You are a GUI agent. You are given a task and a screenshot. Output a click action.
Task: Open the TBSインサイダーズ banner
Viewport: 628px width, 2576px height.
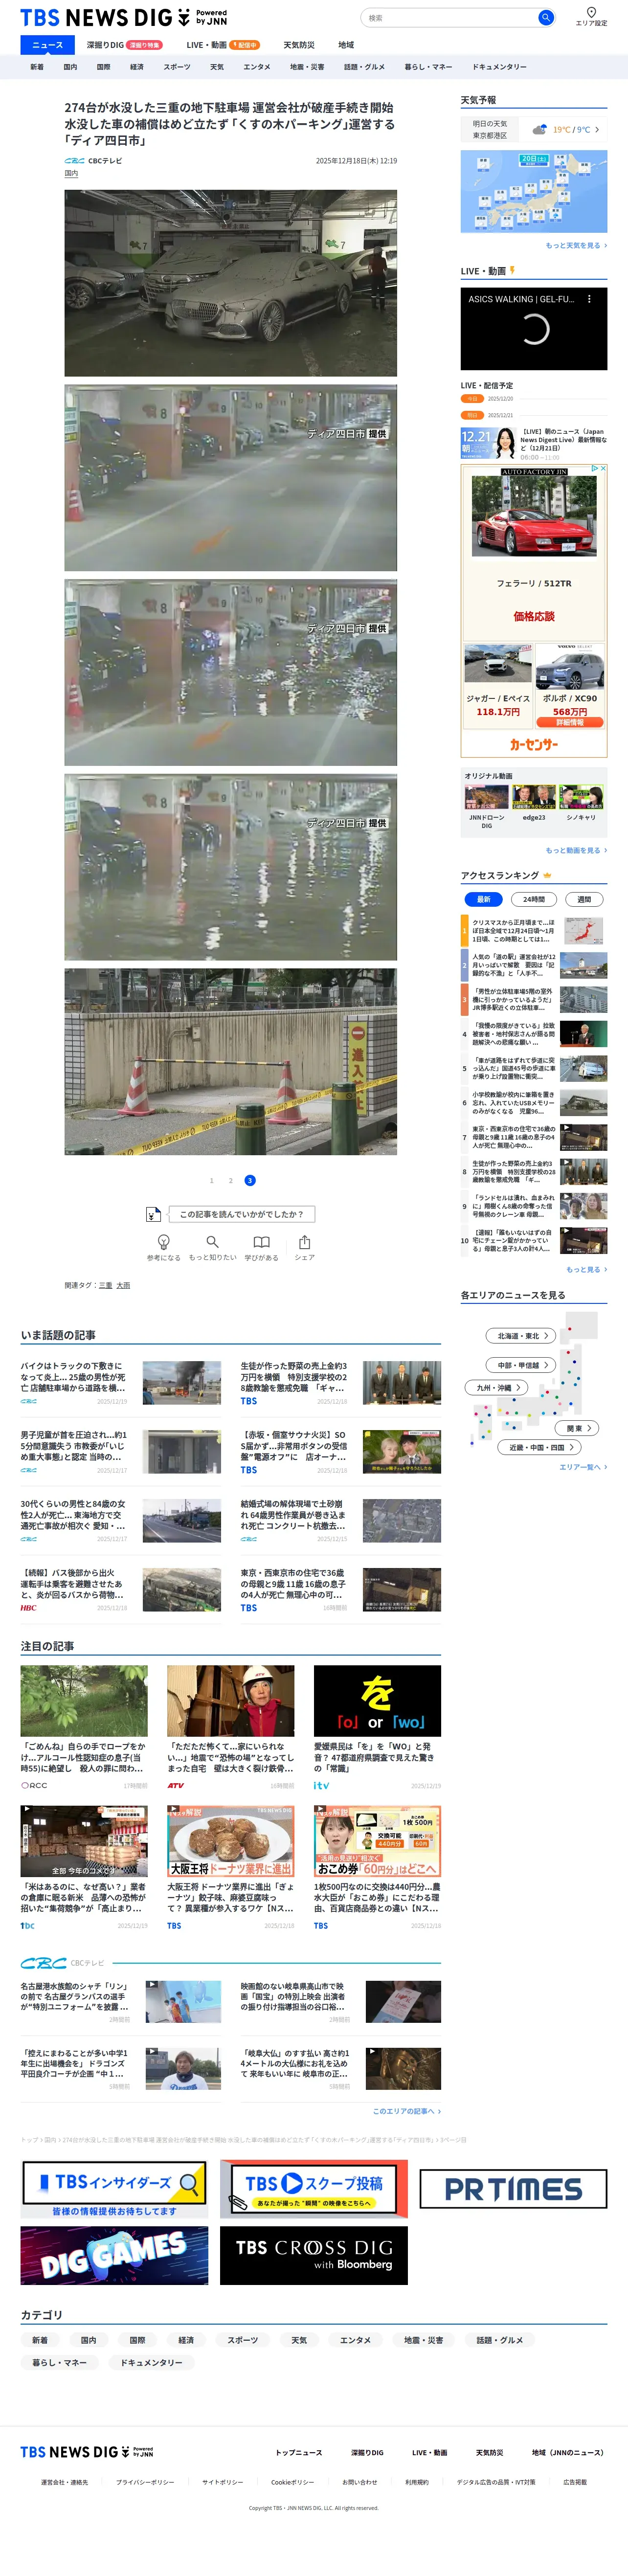(114, 2189)
